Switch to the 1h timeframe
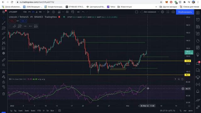Image resolution: width=201 pixels, height=113 pixels. (x=29, y=12)
